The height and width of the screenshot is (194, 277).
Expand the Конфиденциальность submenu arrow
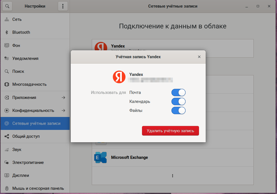[x=63, y=110]
